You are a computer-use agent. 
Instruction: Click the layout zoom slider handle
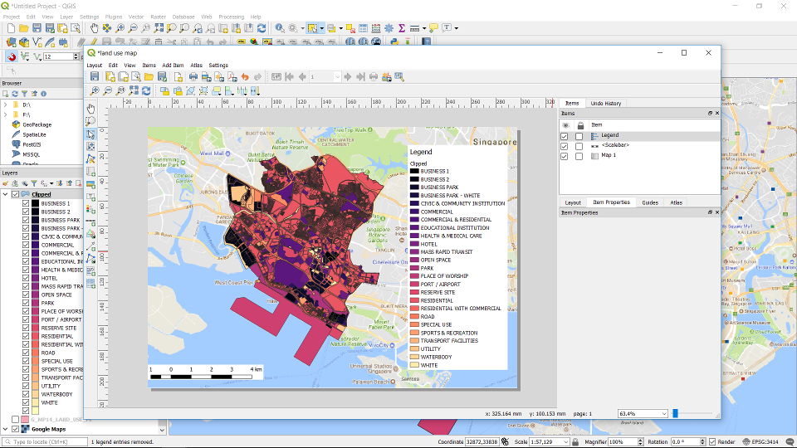676,413
